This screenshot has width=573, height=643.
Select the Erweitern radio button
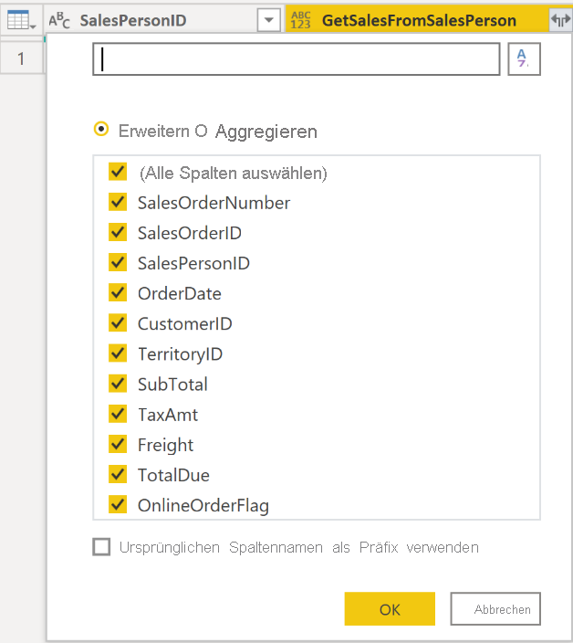(x=101, y=131)
